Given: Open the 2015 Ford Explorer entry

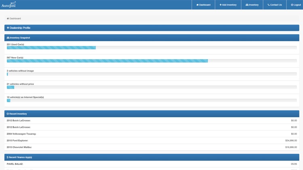Looking at the screenshot, I should [151, 141].
